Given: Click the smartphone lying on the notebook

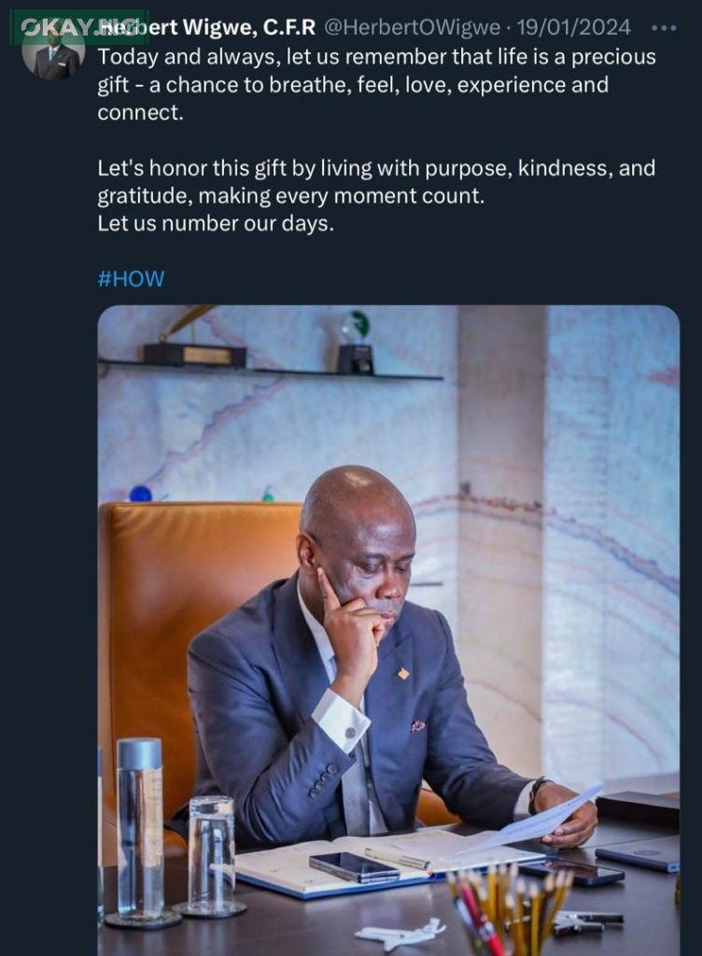Looking at the screenshot, I should 355,867.
